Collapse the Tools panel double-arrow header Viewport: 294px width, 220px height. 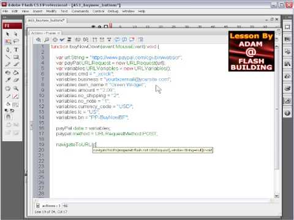coord(4,17)
